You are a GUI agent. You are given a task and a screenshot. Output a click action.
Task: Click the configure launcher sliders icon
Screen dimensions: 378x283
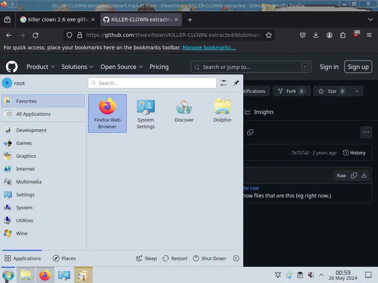point(223,83)
